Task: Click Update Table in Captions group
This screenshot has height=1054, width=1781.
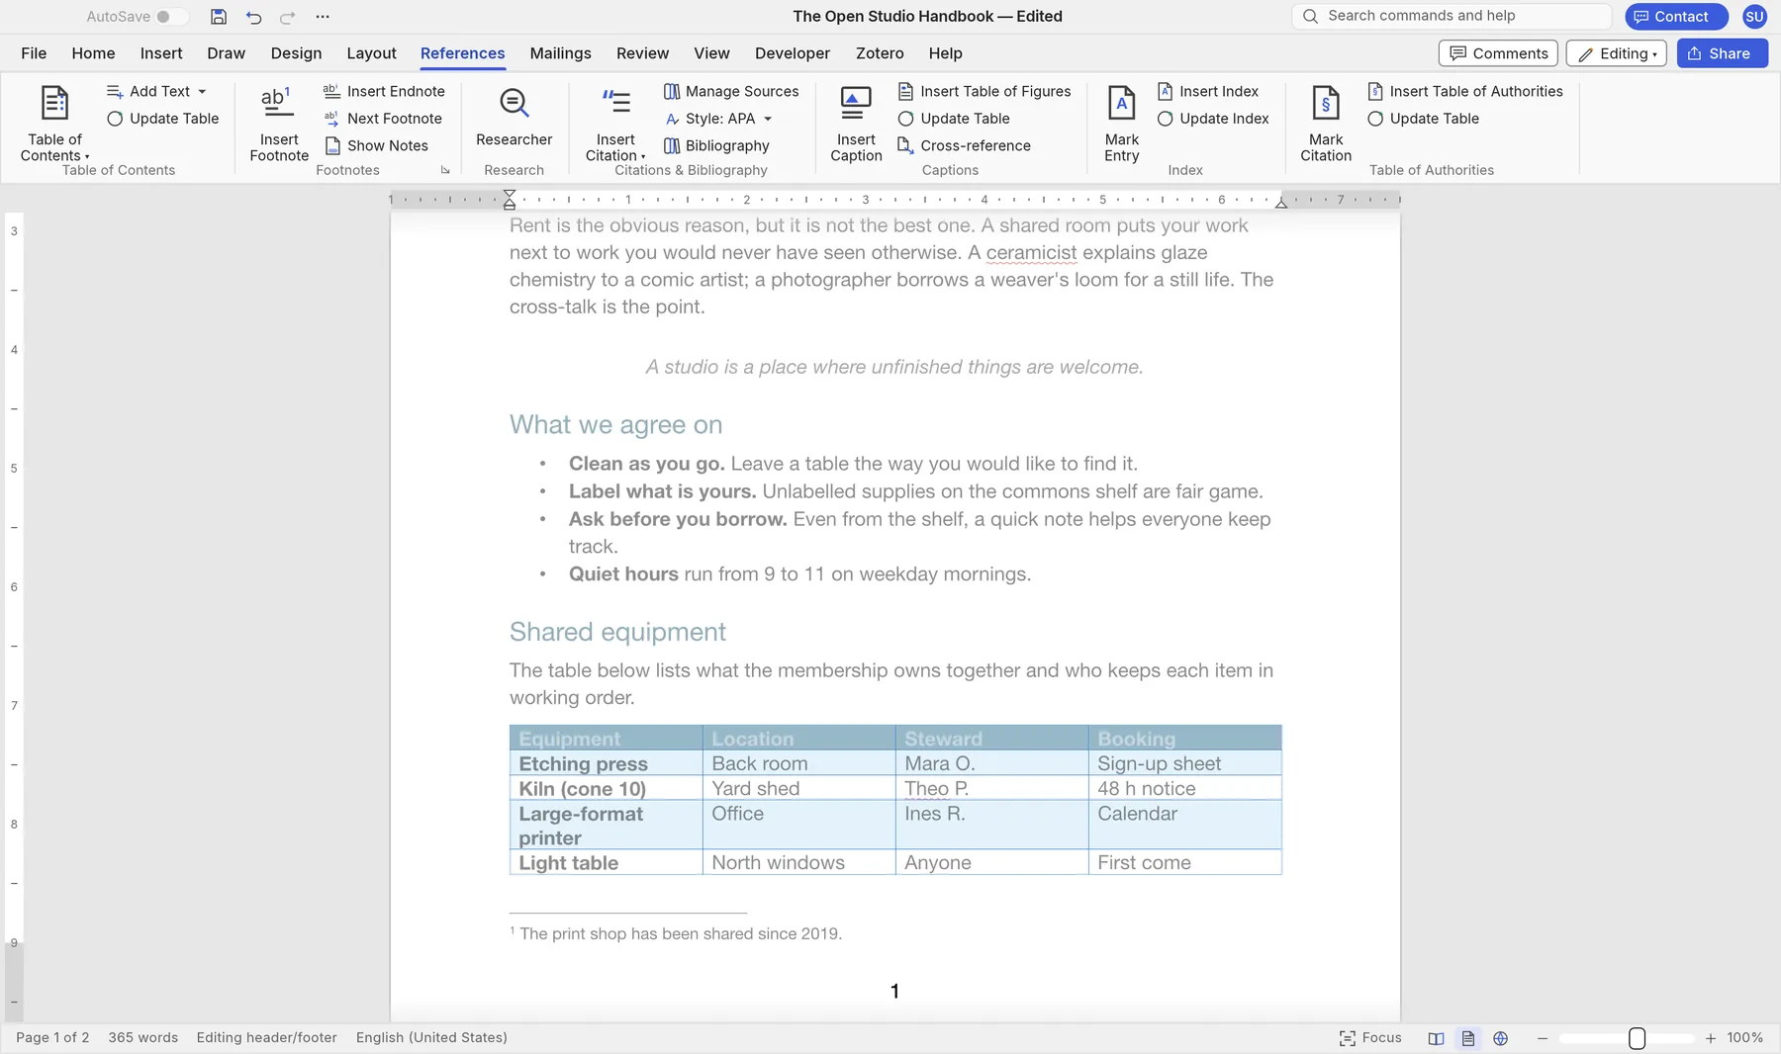Action: click(x=954, y=119)
